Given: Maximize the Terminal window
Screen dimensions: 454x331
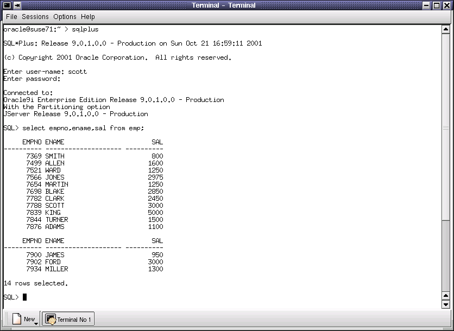Looking at the screenshot, I should (436, 5).
